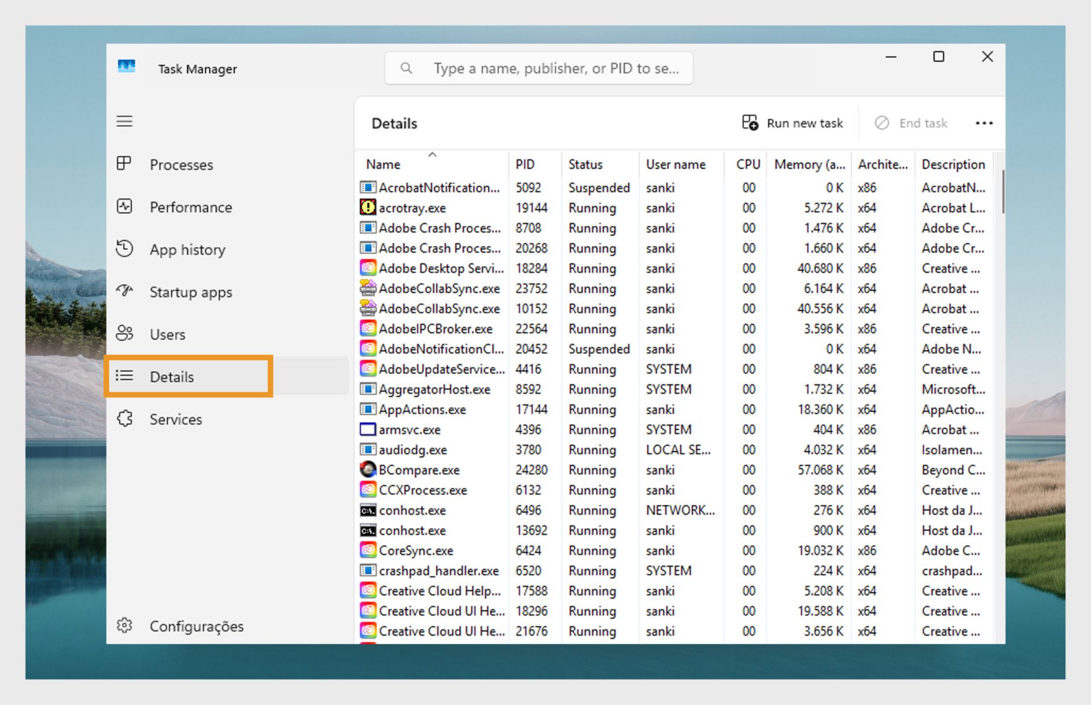Click the Run new task icon
Screen dimensions: 1091x705
coord(749,123)
